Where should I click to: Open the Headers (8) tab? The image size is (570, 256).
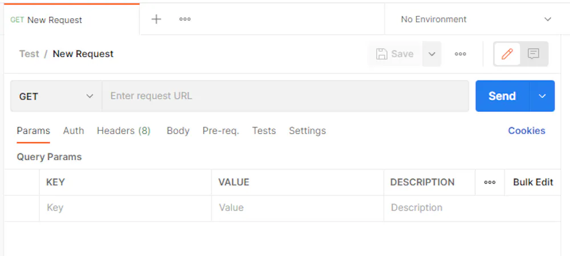pos(124,131)
